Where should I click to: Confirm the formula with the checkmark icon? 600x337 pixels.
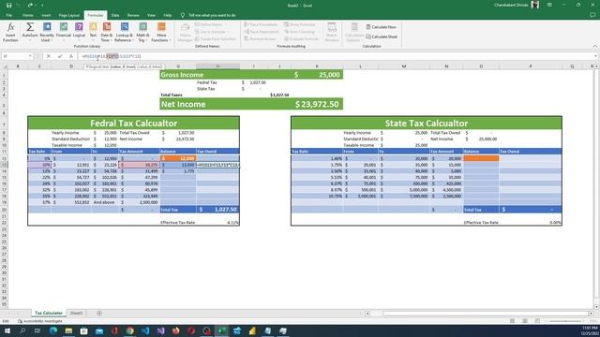click(x=60, y=56)
